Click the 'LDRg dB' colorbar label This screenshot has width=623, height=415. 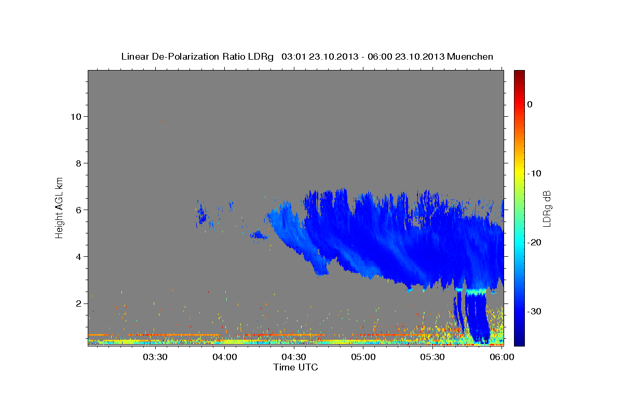click(x=546, y=208)
